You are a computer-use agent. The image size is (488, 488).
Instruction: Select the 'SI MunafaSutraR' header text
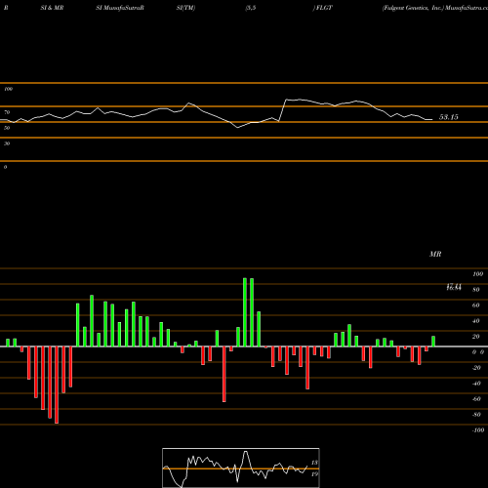tap(120, 8)
